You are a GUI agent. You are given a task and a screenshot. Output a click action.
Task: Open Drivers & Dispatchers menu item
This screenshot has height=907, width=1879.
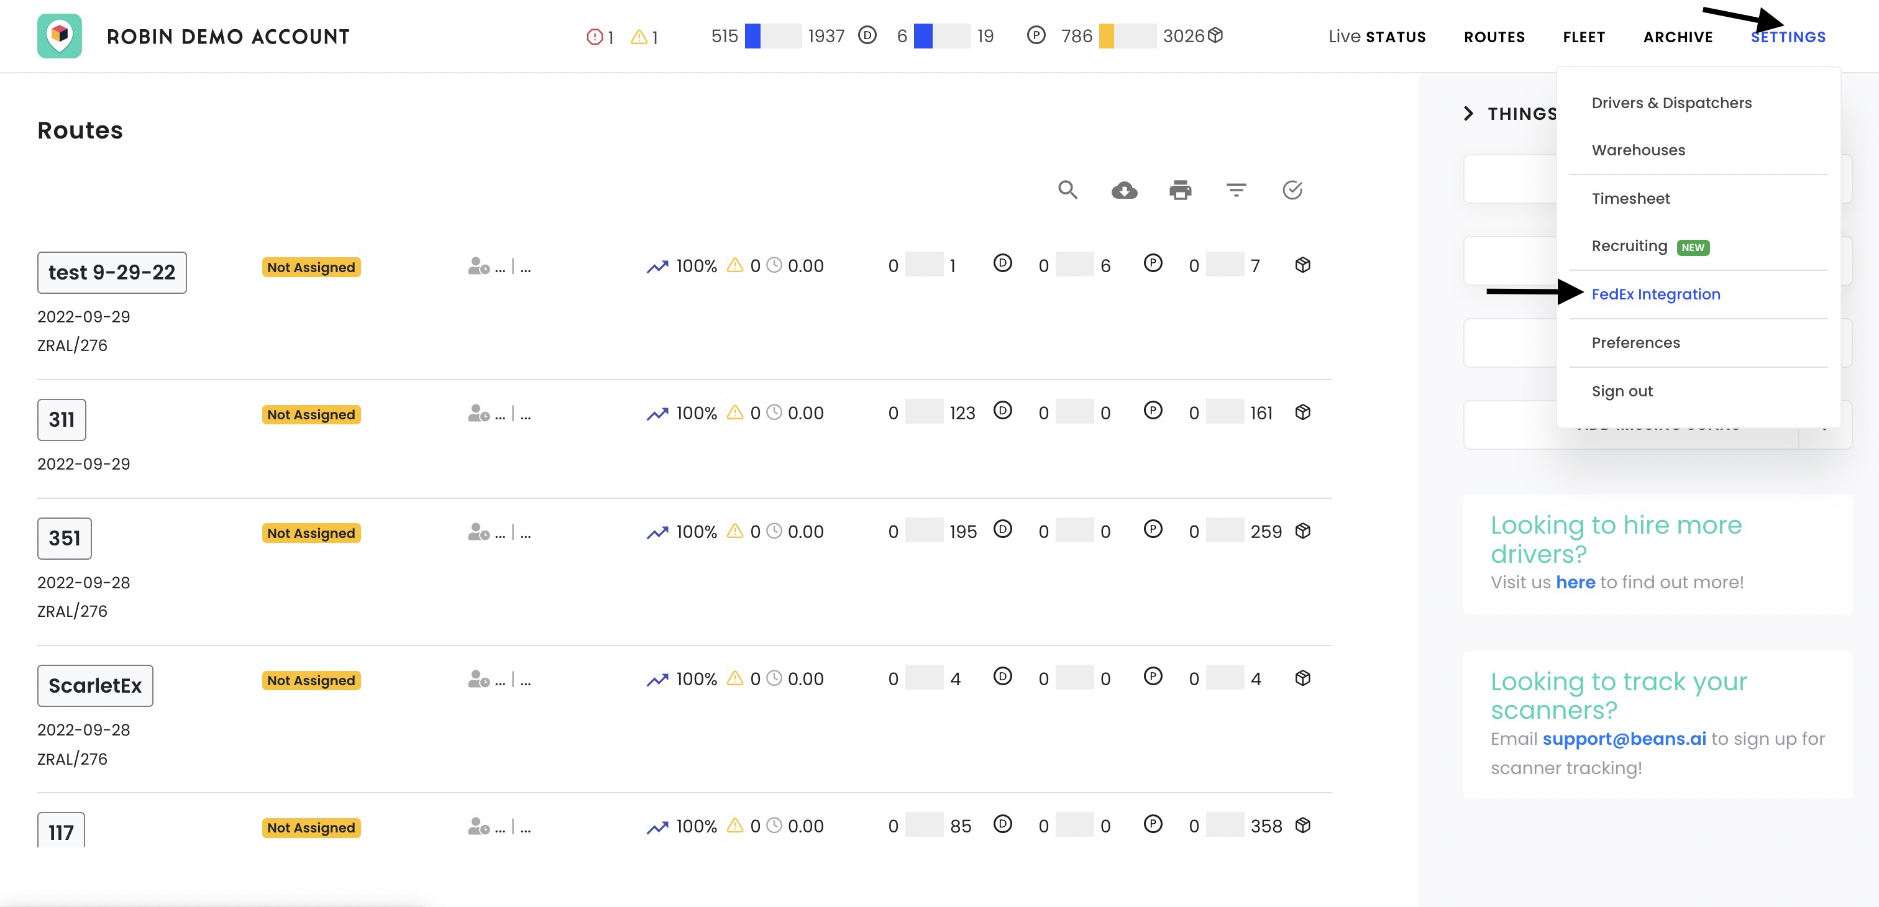(x=1671, y=103)
